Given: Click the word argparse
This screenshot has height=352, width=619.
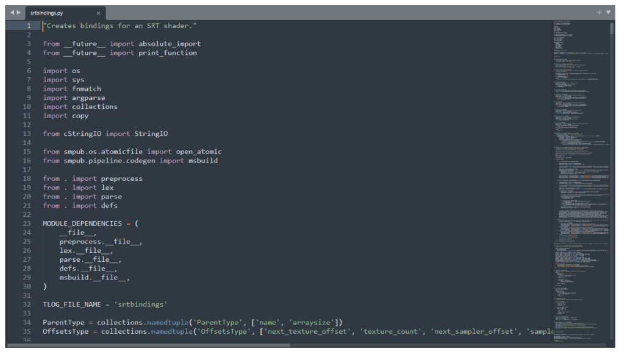Looking at the screenshot, I should [x=88, y=98].
